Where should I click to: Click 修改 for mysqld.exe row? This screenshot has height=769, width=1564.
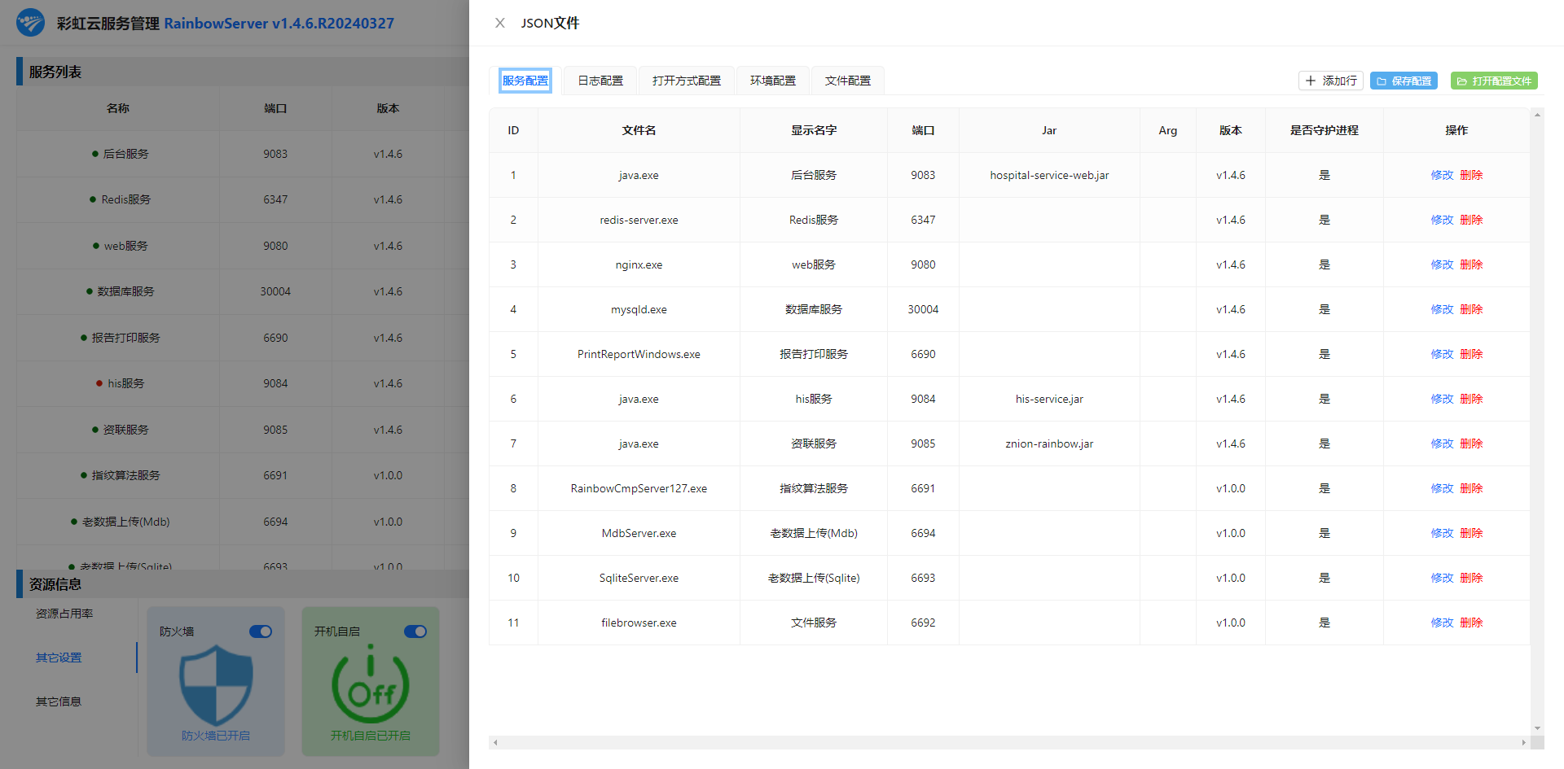tap(1442, 309)
